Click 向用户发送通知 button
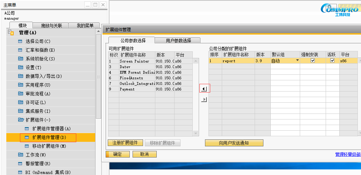Screen dimensions: 361x175 (x=234, y=143)
